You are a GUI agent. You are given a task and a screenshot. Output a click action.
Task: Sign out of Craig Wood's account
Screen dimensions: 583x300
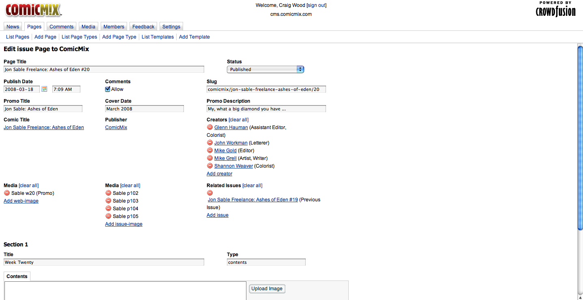click(317, 5)
